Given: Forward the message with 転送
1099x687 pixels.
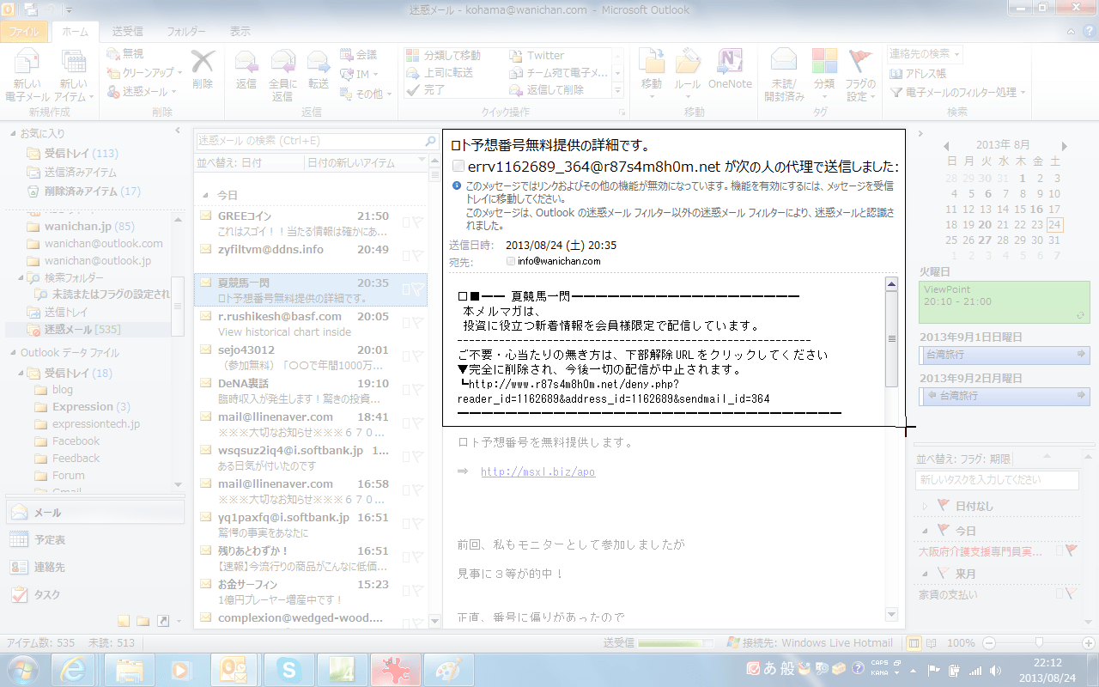Looking at the screenshot, I should point(319,69).
